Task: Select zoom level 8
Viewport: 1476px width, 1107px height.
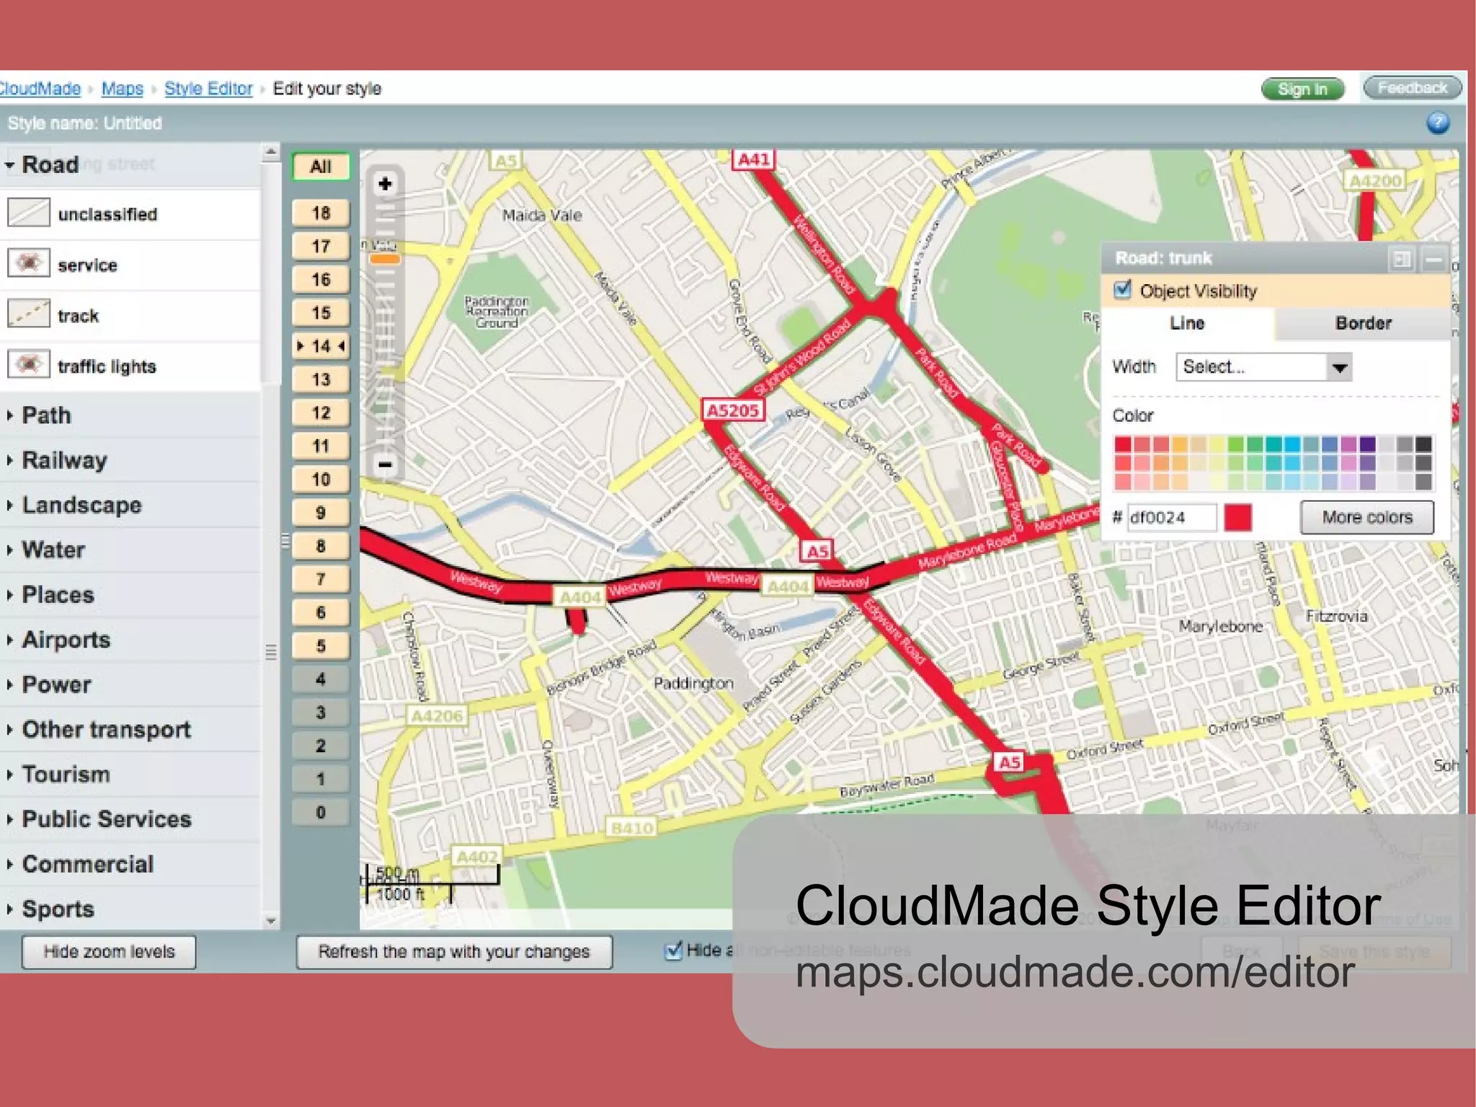Action: pyautogui.click(x=321, y=546)
